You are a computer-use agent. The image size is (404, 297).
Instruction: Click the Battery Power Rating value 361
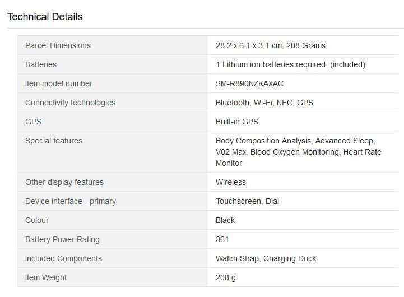[222, 239]
